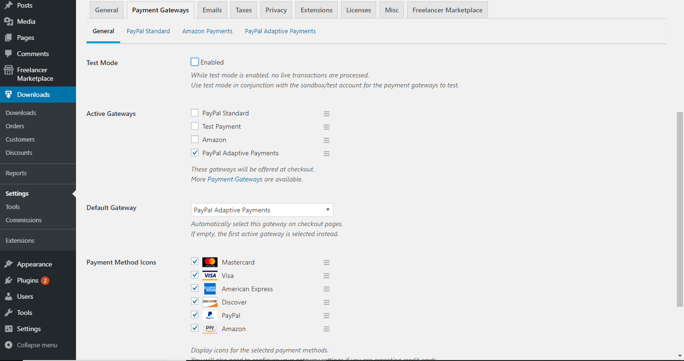Follow the Payment Gateways help link
Viewport: 684px width, 361px height.
tap(235, 179)
